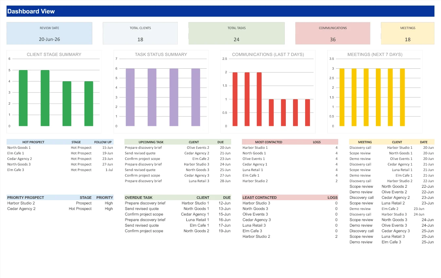Click Send revised quote for Cedar Agency 2
The height and width of the screenshot is (278, 441).
(140, 153)
